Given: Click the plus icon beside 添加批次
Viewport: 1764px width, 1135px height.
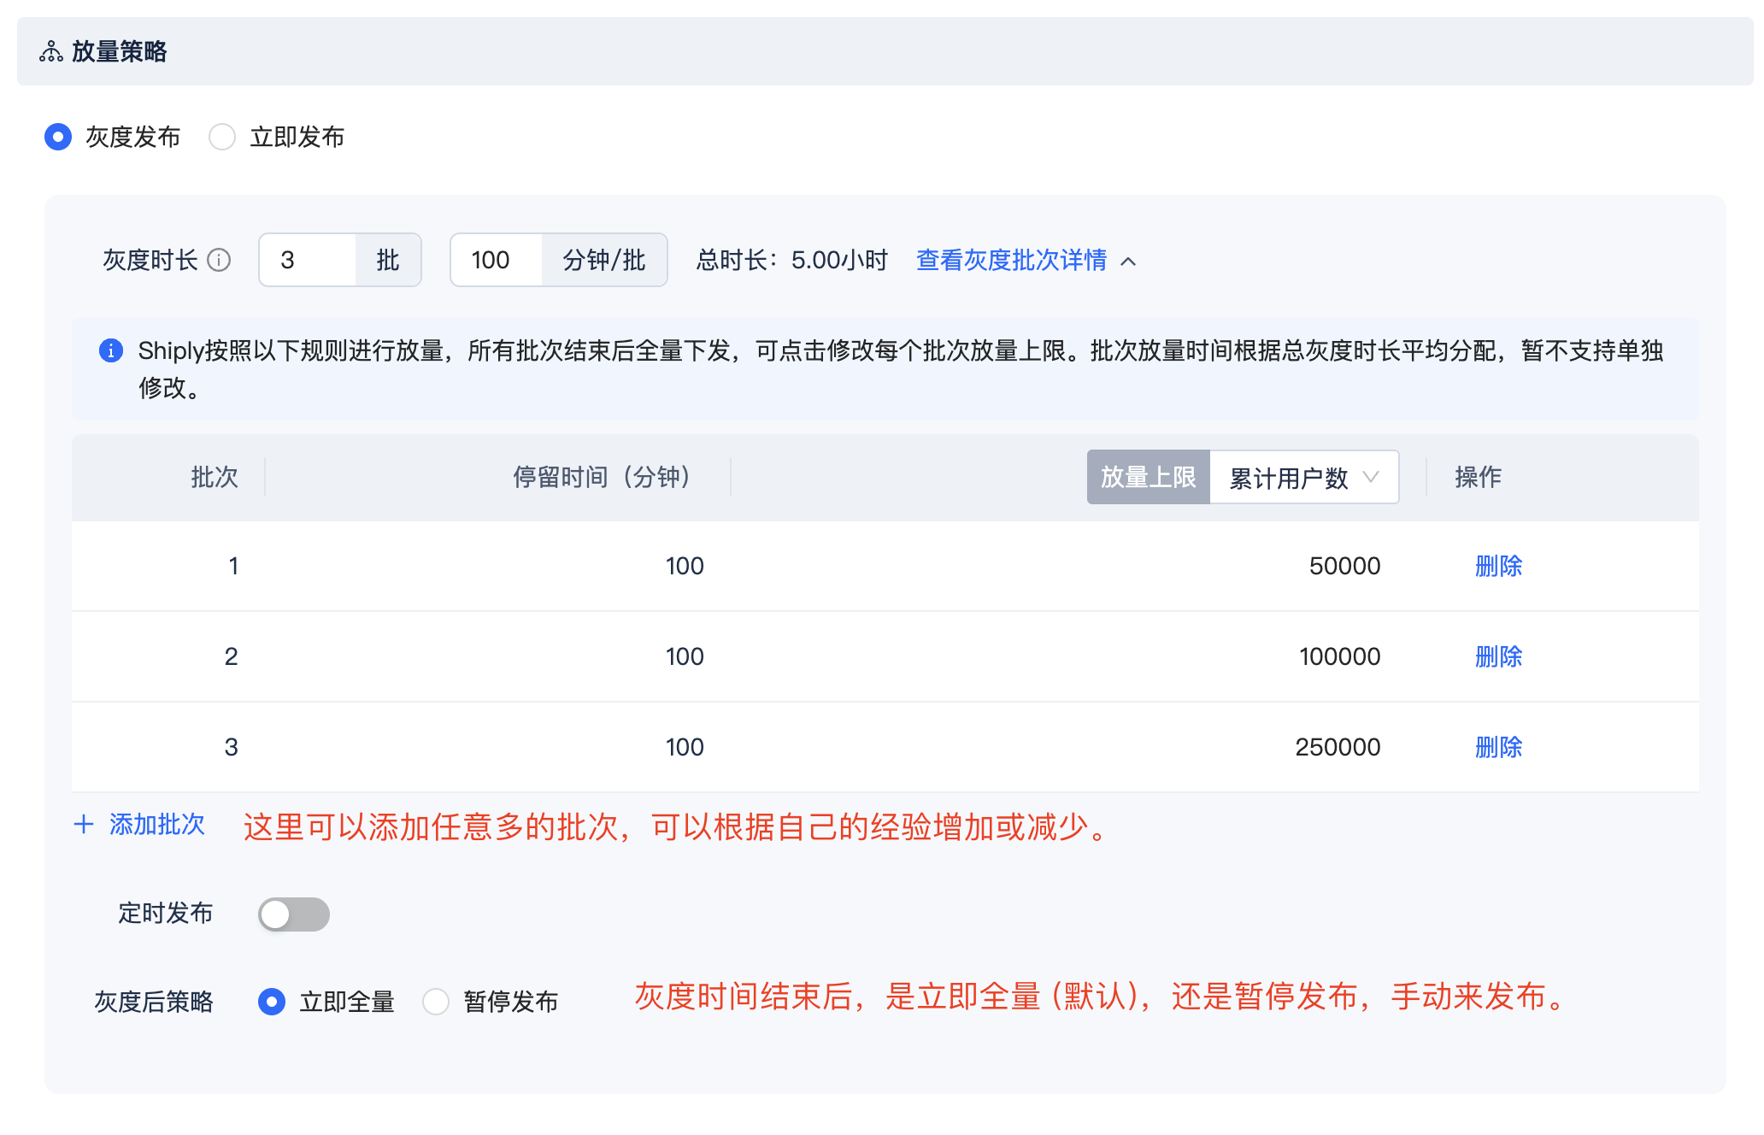Looking at the screenshot, I should pyautogui.click(x=83, y=824).
